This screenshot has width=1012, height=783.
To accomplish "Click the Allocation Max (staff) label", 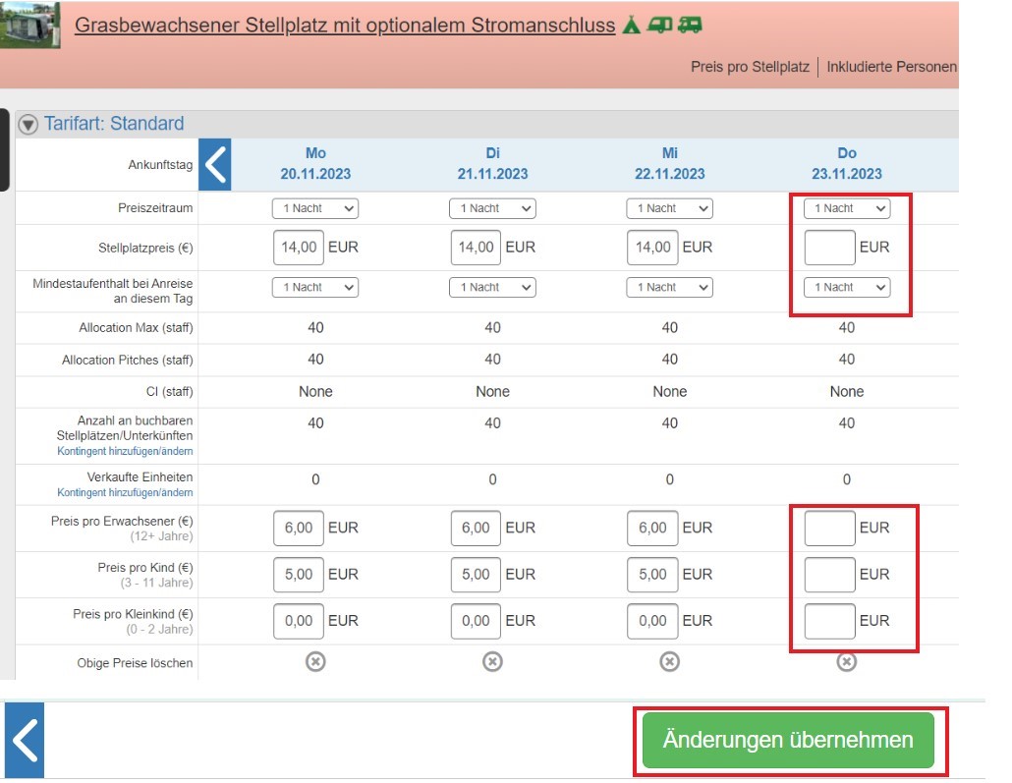I will click(136, 328).
